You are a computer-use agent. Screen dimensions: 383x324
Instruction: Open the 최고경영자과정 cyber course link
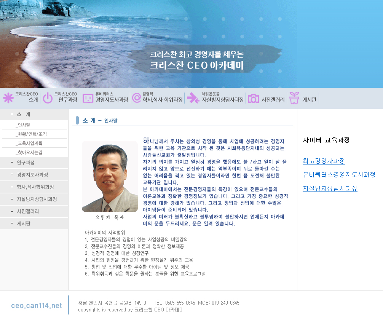coord(324,161)
